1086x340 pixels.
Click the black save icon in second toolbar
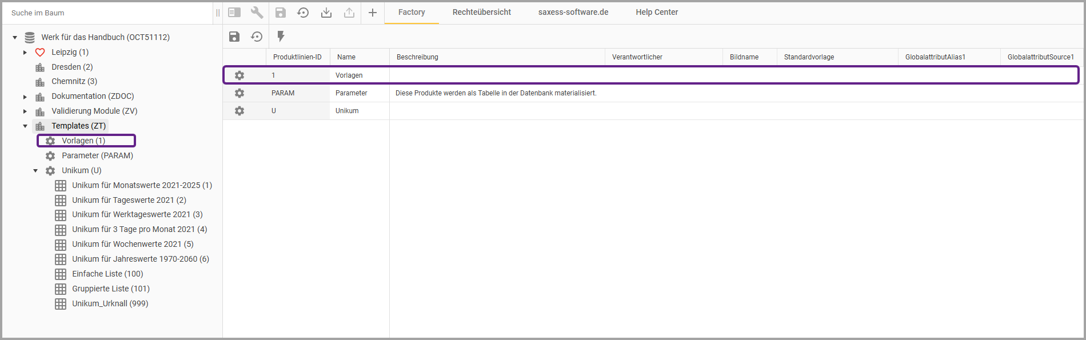234,37
